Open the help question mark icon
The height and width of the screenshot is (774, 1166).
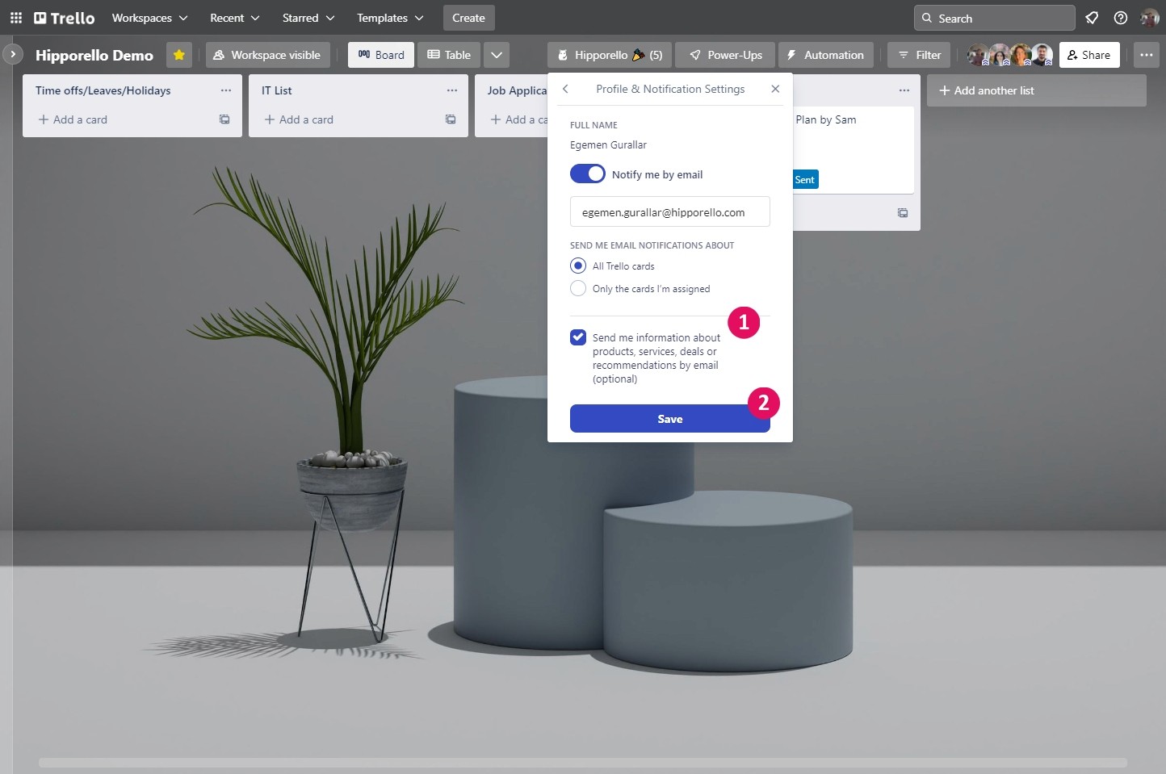1121,18
